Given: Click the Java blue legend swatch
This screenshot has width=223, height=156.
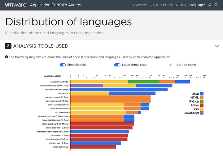Looking at the screenshot, I should tap(202, 94).
